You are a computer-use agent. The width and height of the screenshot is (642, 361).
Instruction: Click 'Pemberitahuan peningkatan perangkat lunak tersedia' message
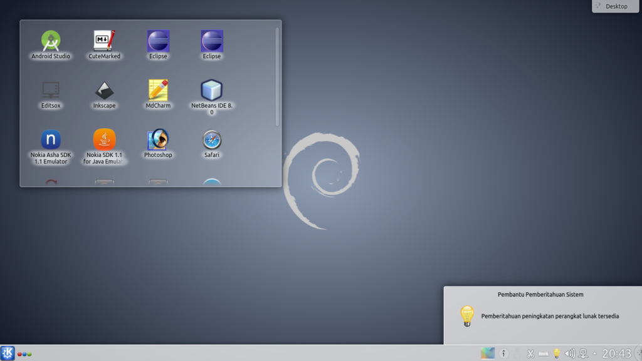pyautogui.click(x=550, y=316)
